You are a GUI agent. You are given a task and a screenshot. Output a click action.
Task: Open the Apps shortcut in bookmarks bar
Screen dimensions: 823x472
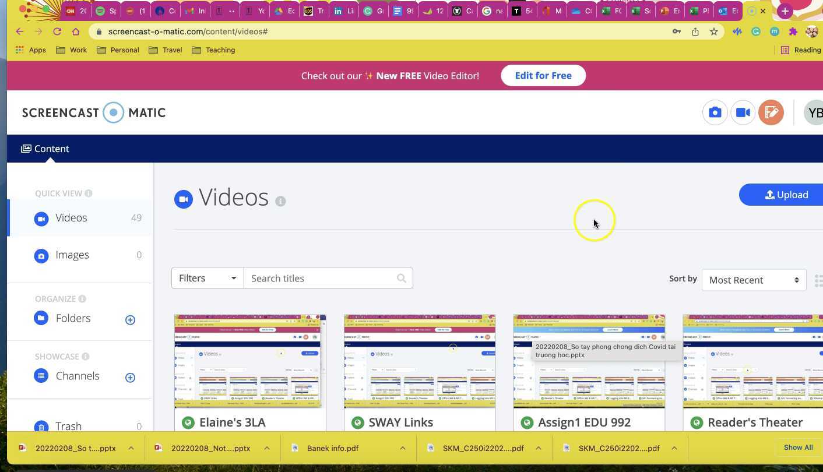(x=31, y=50)
